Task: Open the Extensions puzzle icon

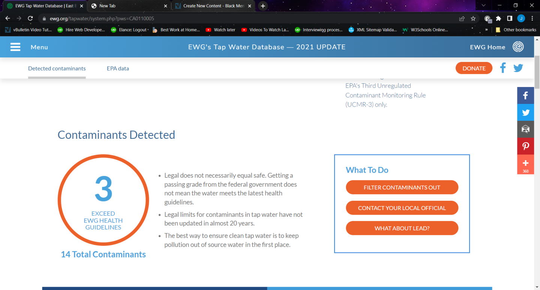Action: point(498,18)
